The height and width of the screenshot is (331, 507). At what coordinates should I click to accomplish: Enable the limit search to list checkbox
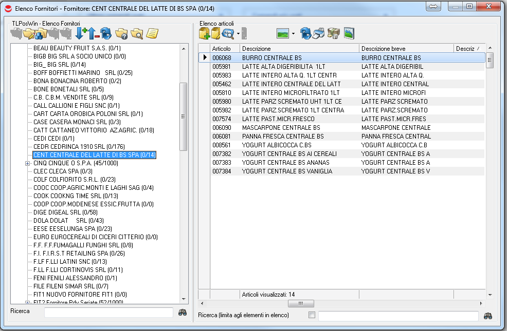tap(312, 315)
